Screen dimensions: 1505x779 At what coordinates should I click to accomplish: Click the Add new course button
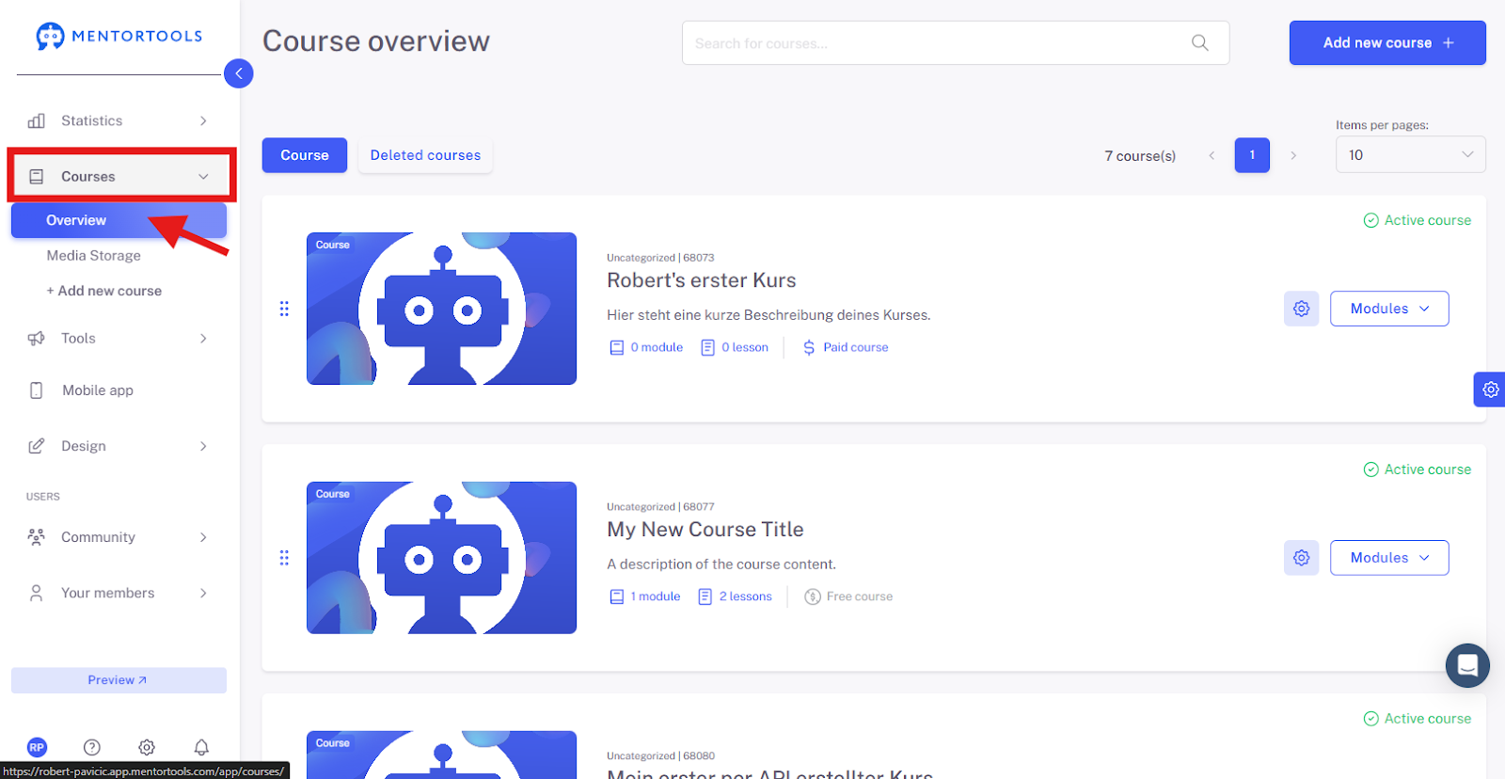[1387, 43]
